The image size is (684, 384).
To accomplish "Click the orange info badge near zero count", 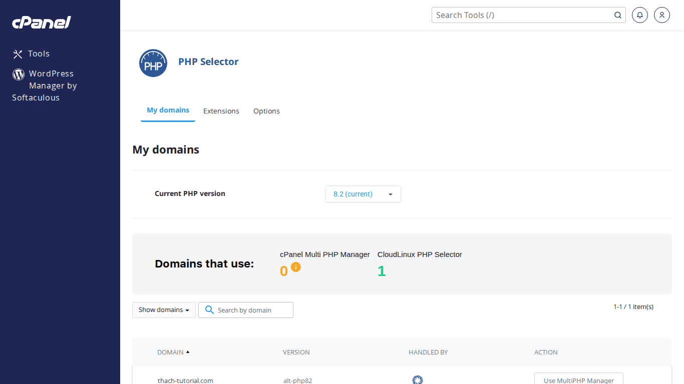I will 295,267.
